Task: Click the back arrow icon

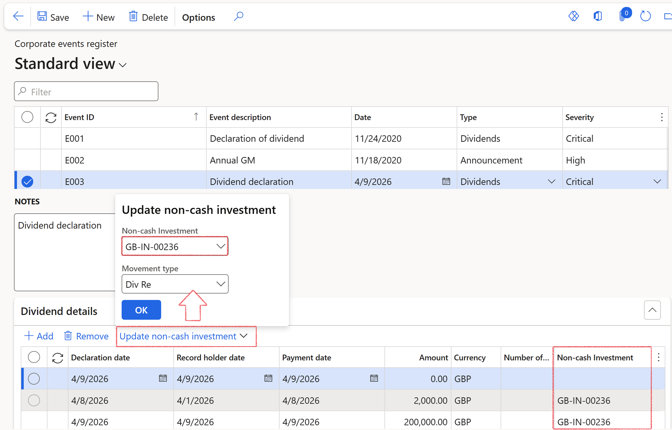Action: 18,16
